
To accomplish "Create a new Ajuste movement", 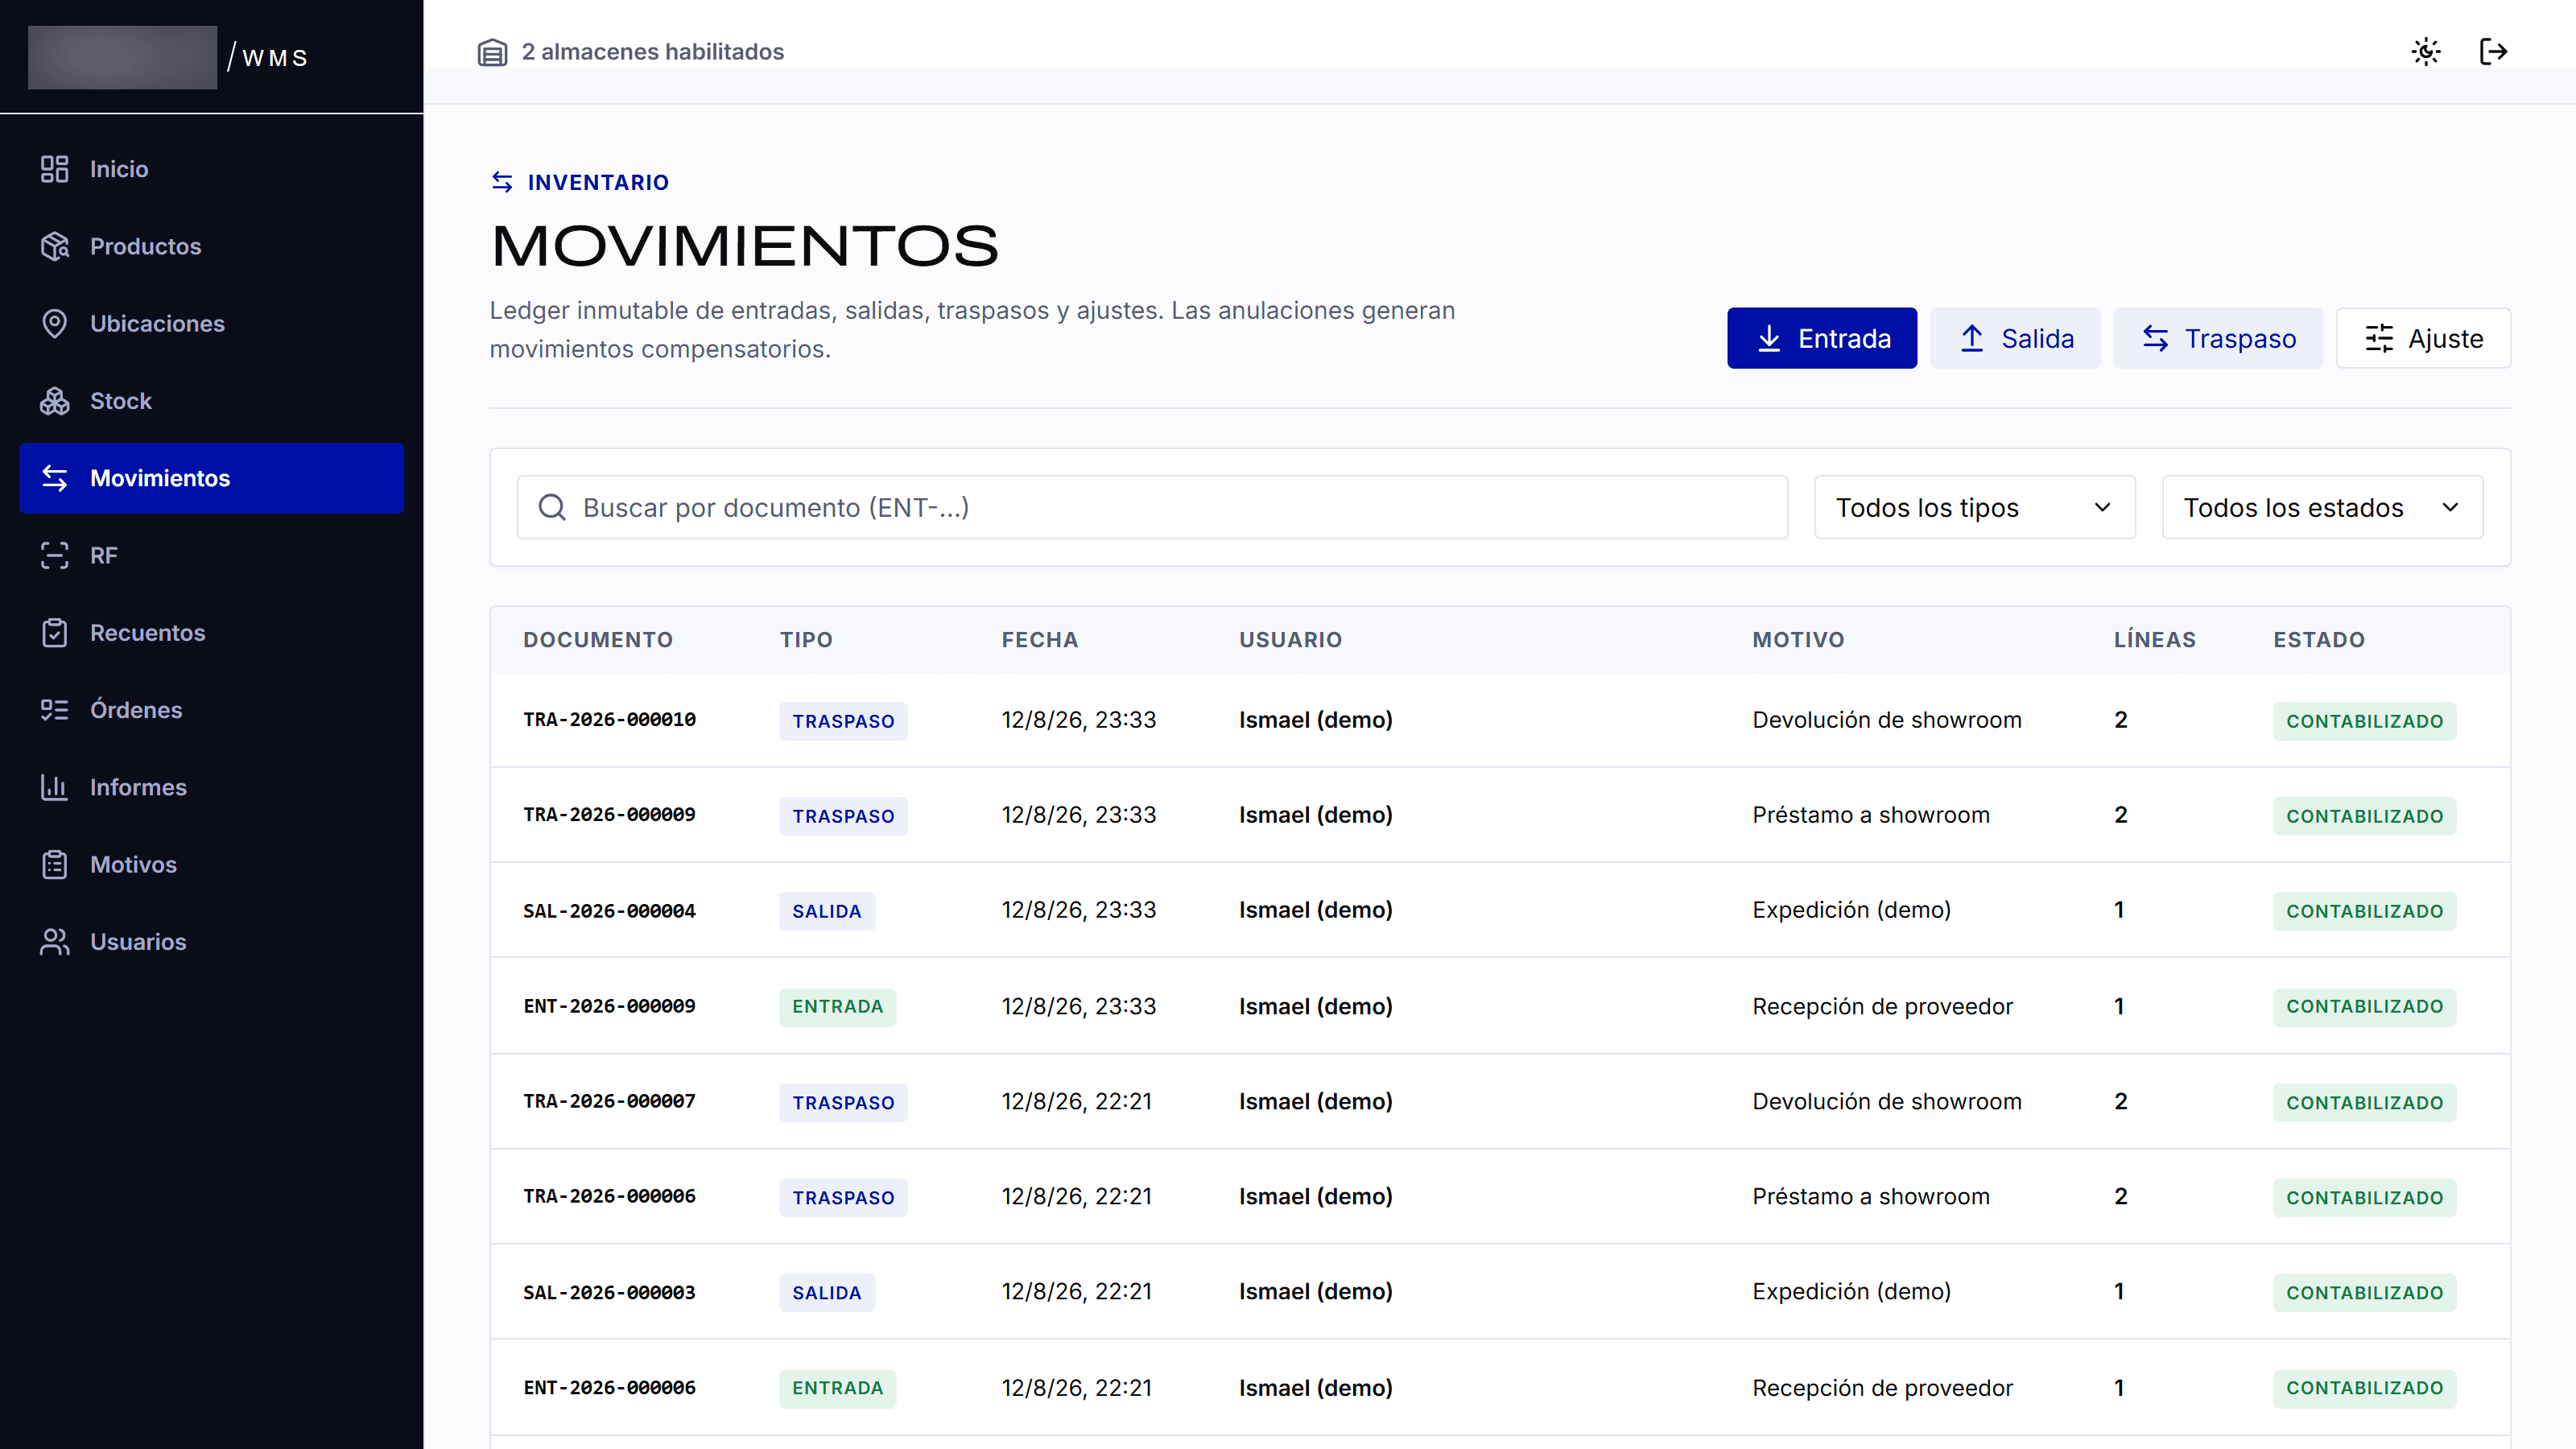I will [x=2423, y=338].
